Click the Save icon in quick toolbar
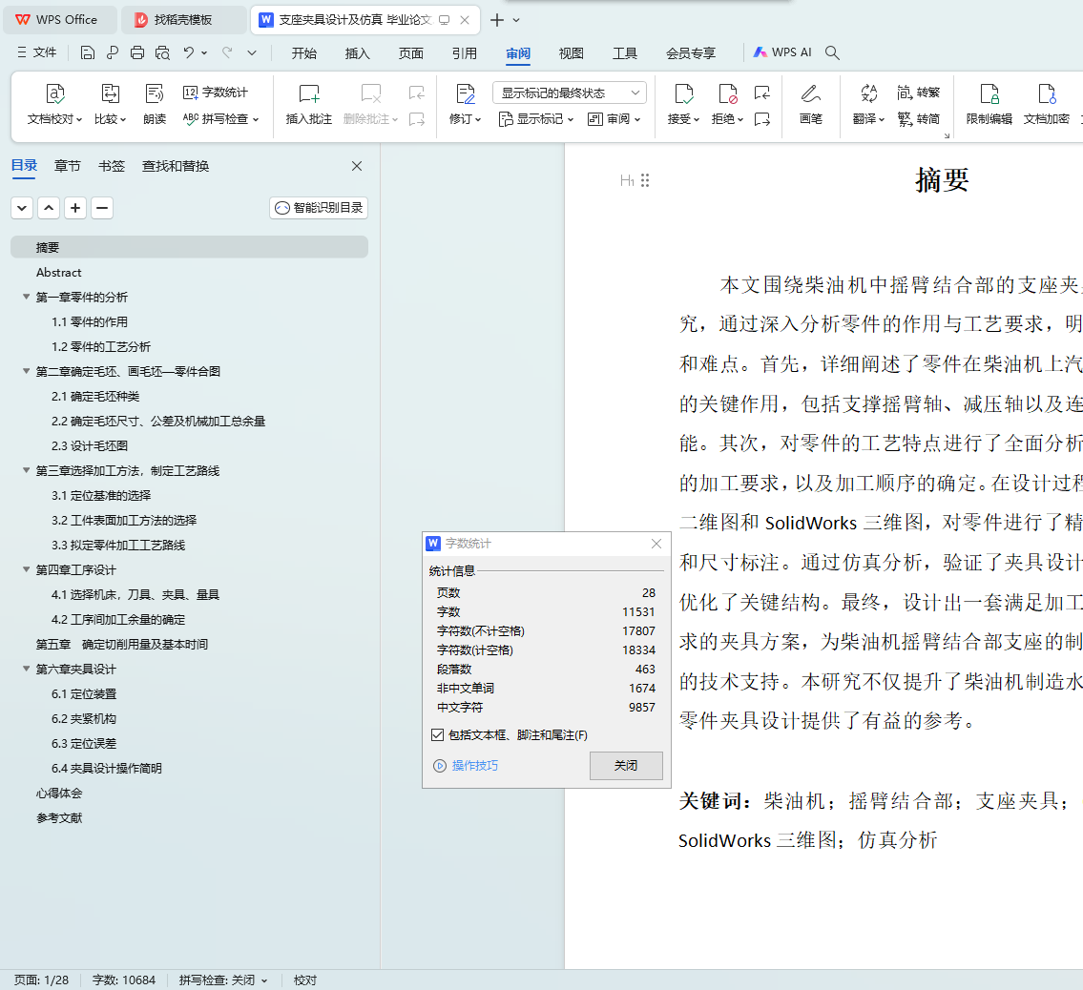This screenshot has height=990, width=1083. pos(87,52)
